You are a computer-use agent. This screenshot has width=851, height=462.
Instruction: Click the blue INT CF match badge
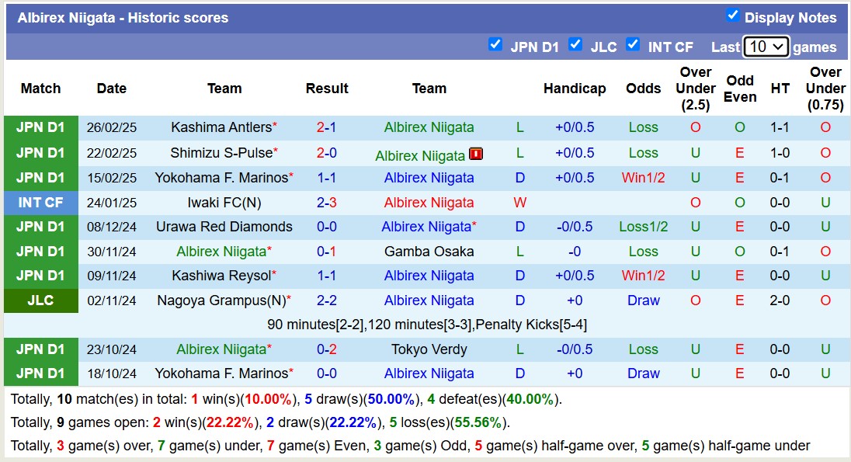[x=40, y=203]
